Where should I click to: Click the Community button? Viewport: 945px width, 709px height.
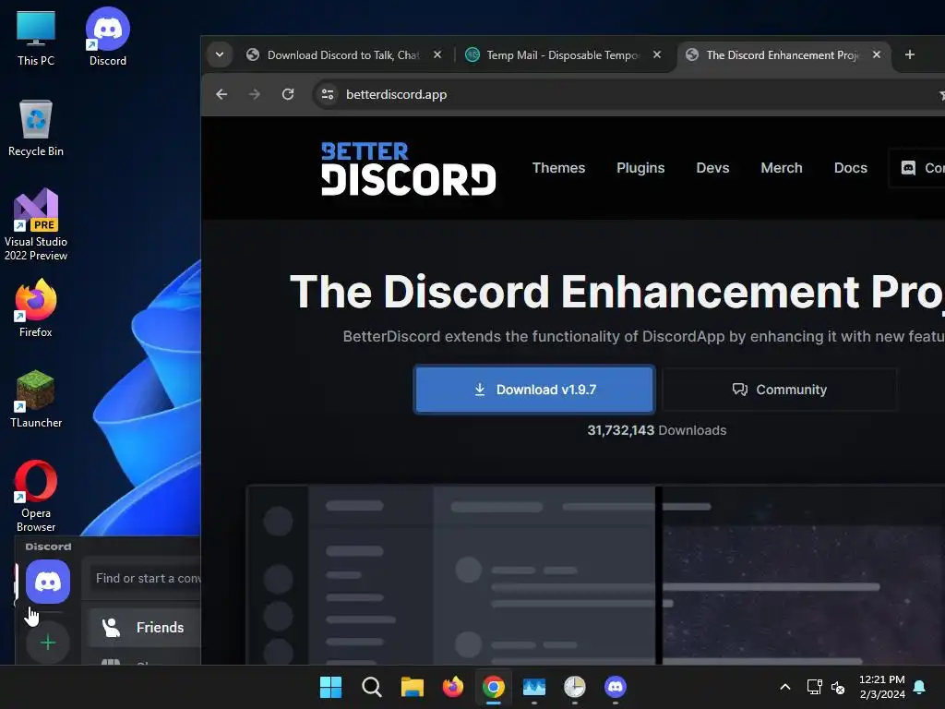[x=779, y=390]
